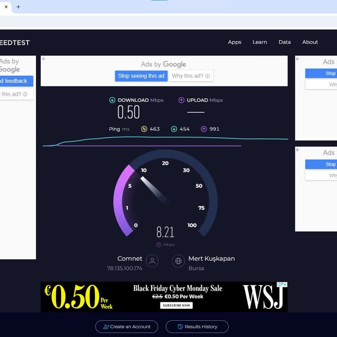Click the upload ping icon beside 991
Screen dimensions: 337x337
point(204,129)
